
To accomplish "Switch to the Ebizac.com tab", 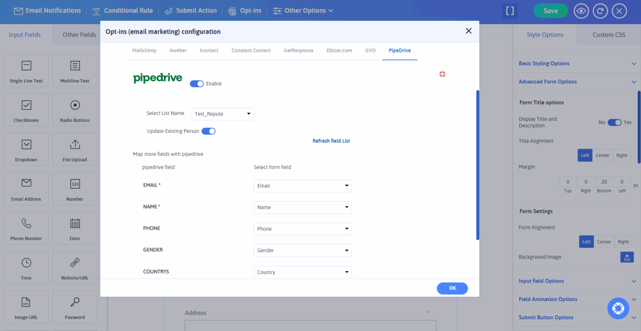I will (339, 50).
